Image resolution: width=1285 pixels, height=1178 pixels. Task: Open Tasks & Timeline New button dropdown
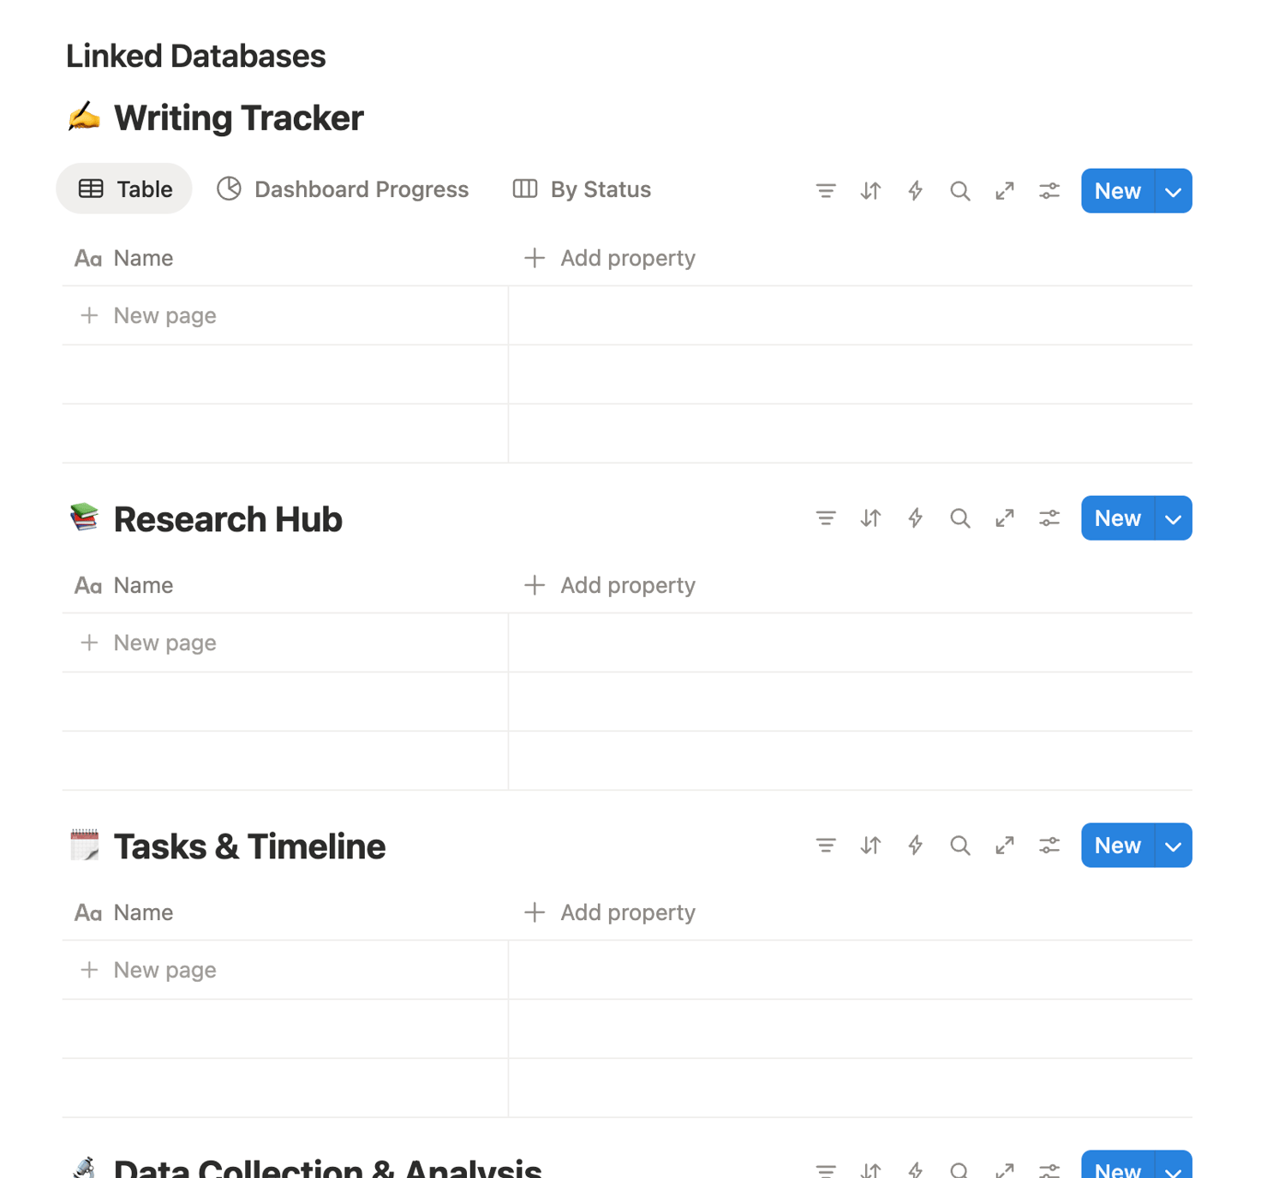[x=1173, y=846]
